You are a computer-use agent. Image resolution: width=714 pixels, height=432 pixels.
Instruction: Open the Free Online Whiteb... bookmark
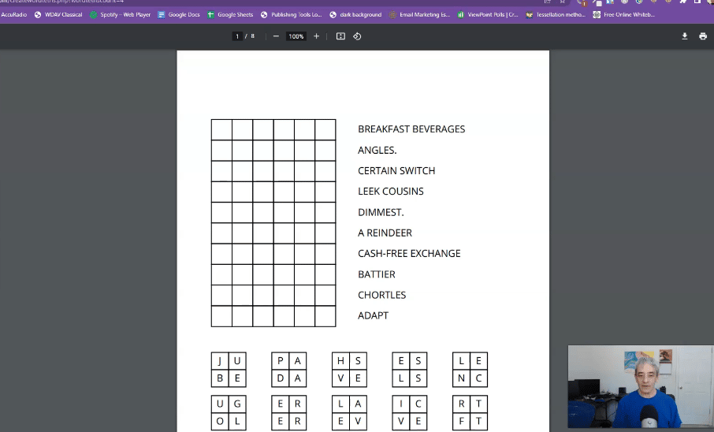click(x=624, y=14)
